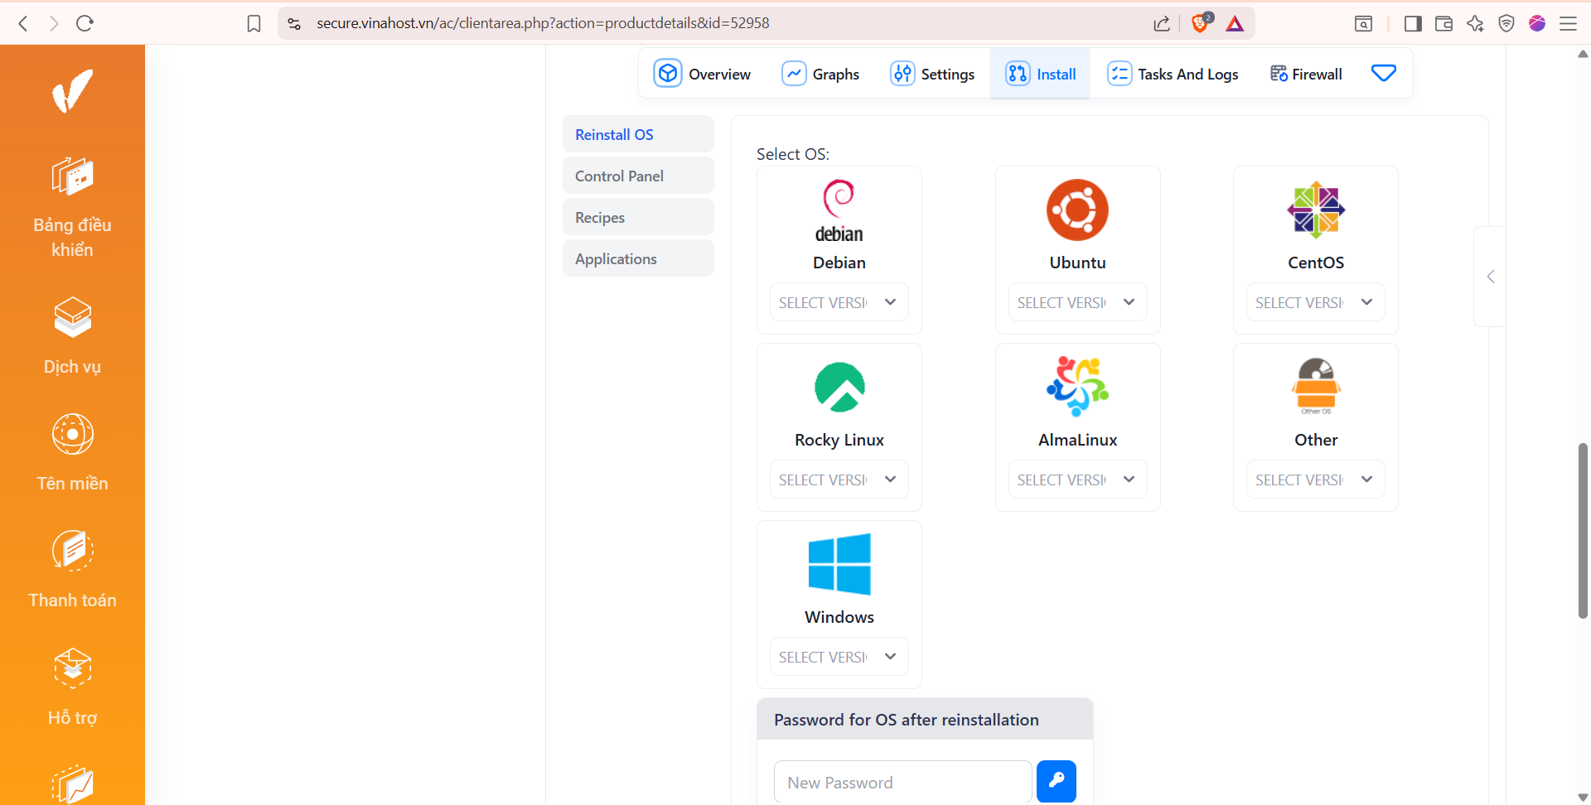Image resolution: width=1591 pixels, height=805 pixels.
Task: Open Hỗ trợ support icon
Action: pos(72,668)
